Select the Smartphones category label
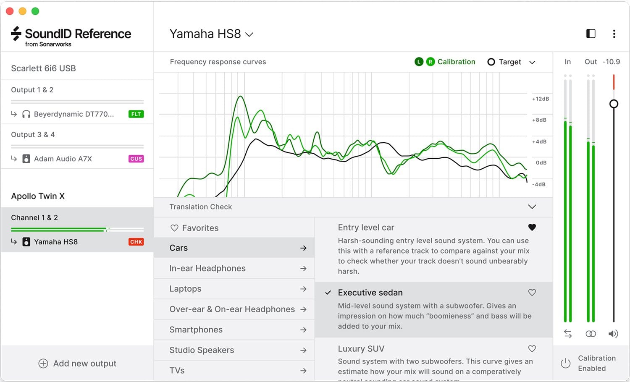This screenshot has width=630, height=382. [x=196, y=330]
